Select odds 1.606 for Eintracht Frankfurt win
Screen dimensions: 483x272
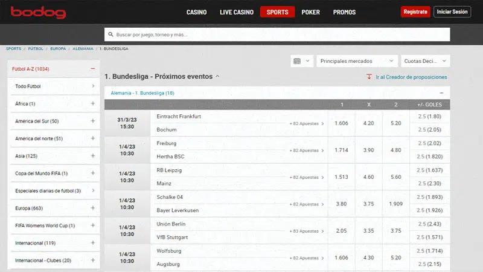(x=342, y=123)
